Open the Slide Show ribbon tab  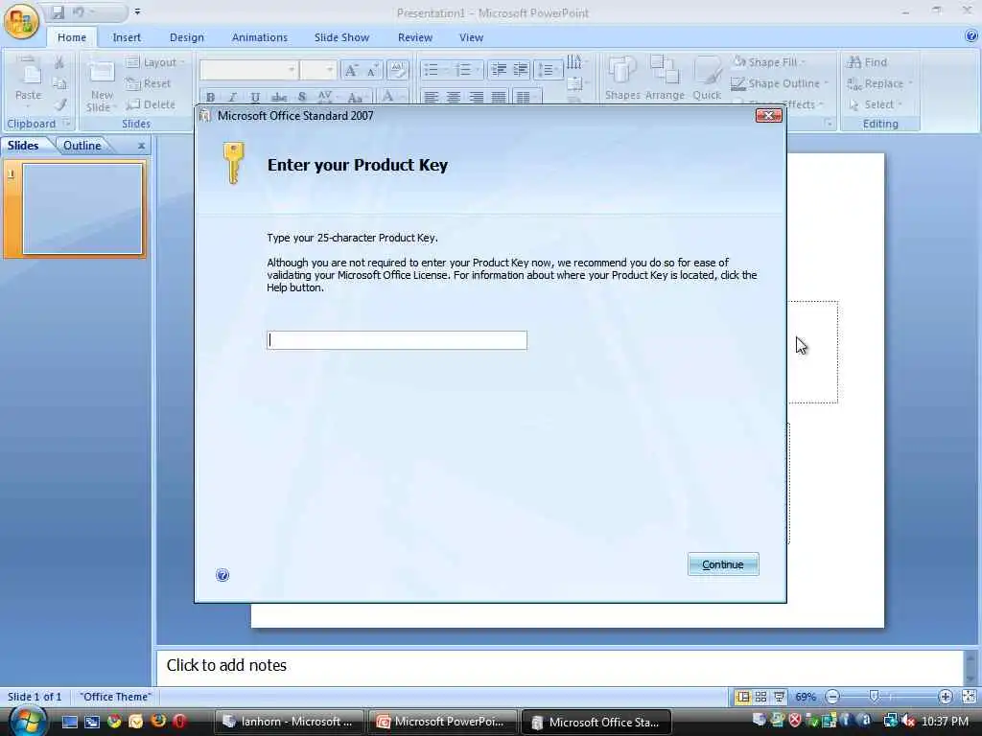coord(341,37)
